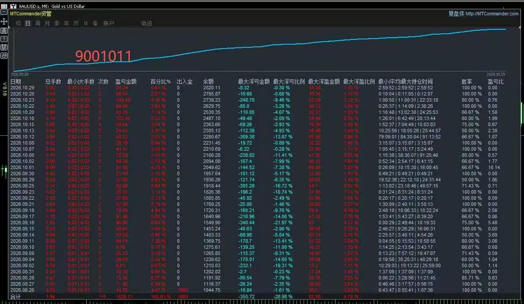
Task: Switch to the 综 summary tab
Action: pos(18,23)
